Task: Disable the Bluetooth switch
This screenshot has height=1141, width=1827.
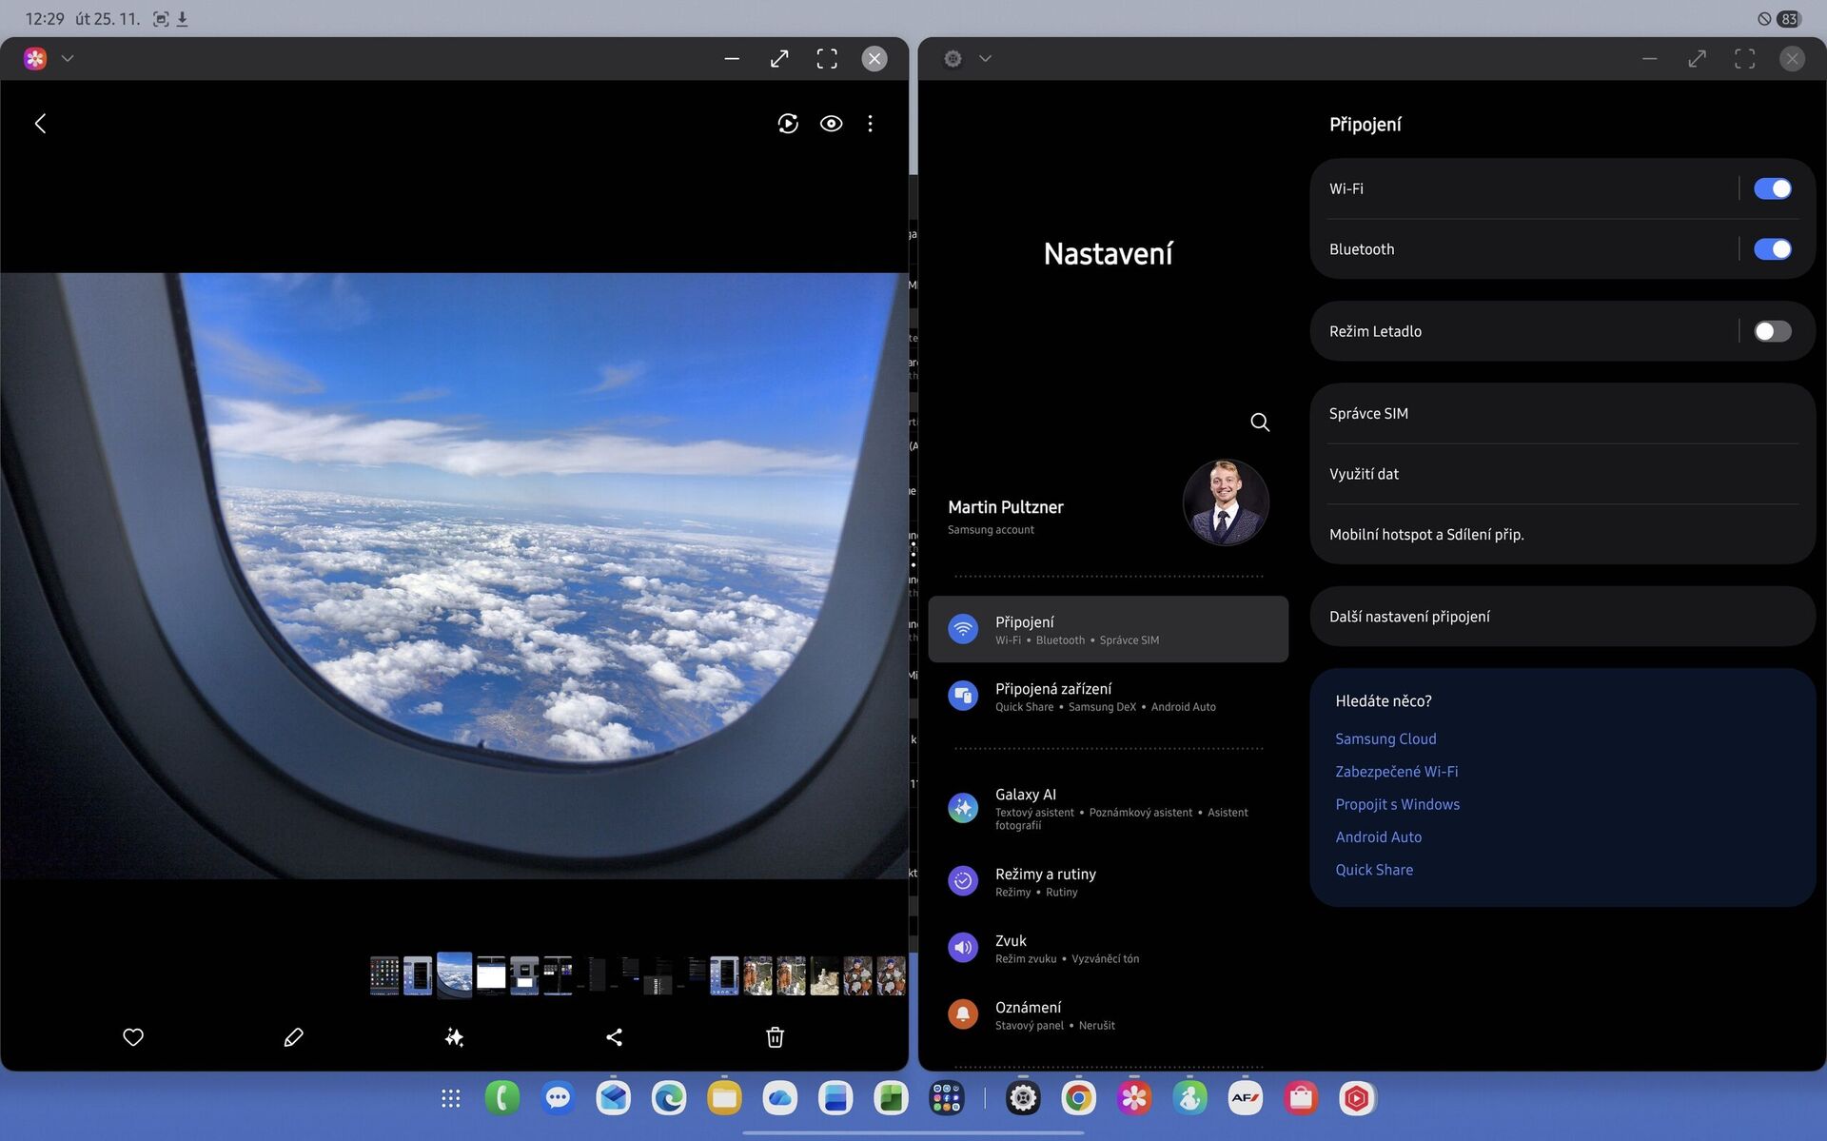Action: 1771,249
